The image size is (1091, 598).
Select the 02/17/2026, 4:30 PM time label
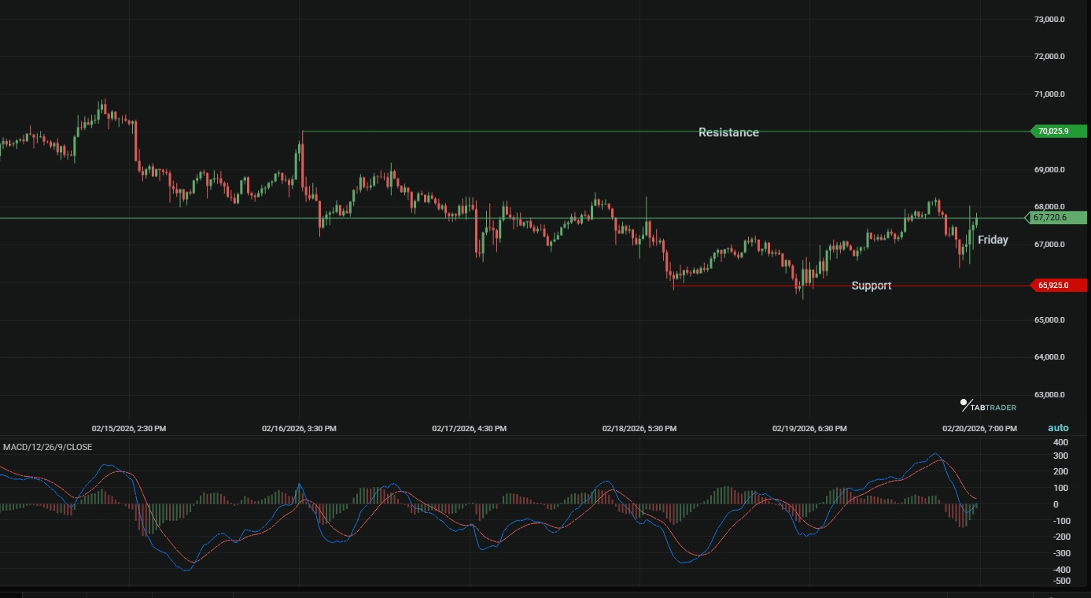click(469, 429)
